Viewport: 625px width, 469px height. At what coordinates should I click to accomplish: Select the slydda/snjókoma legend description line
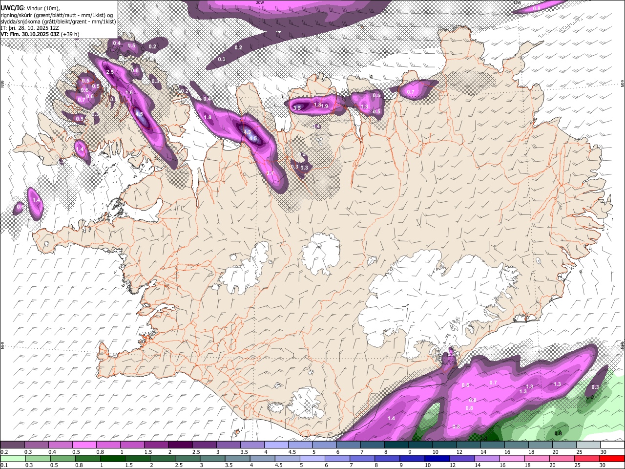click(58, 21)
